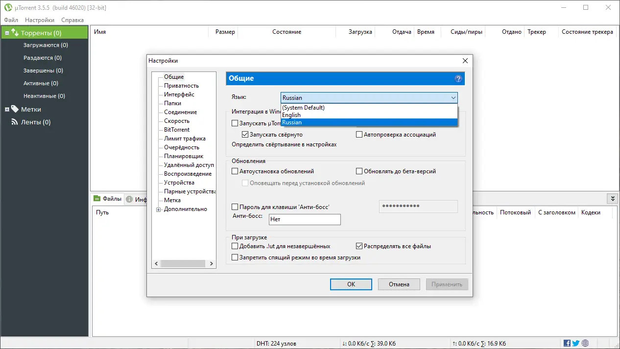Viewport: 620px width, 349px height.
Task: Select English in language list
Action: (x=369, y=115)
